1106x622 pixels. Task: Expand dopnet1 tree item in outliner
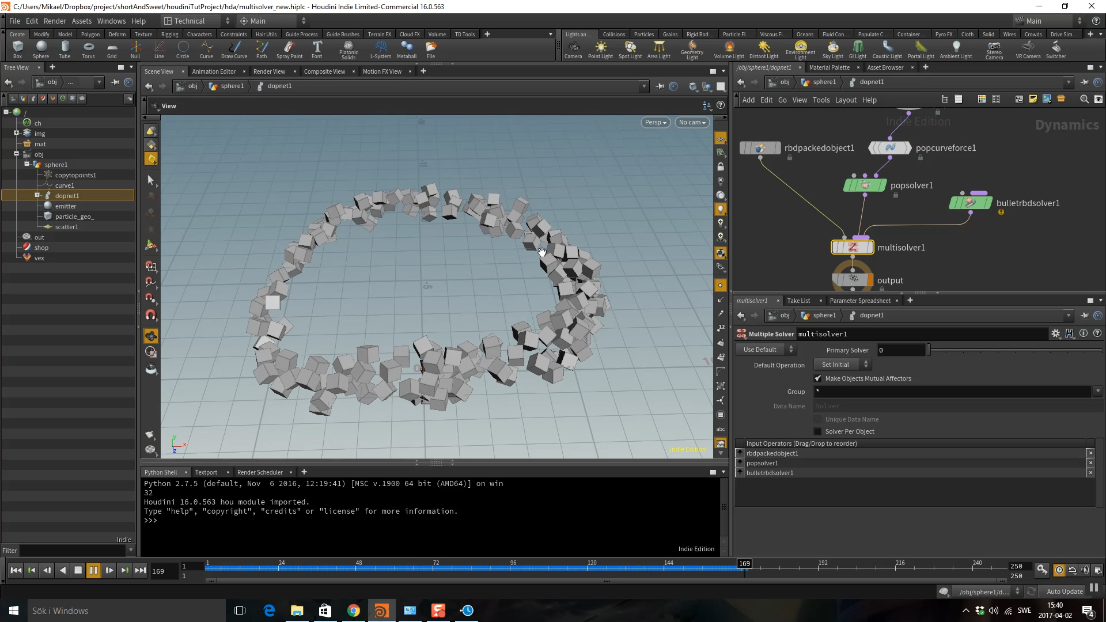36,196
